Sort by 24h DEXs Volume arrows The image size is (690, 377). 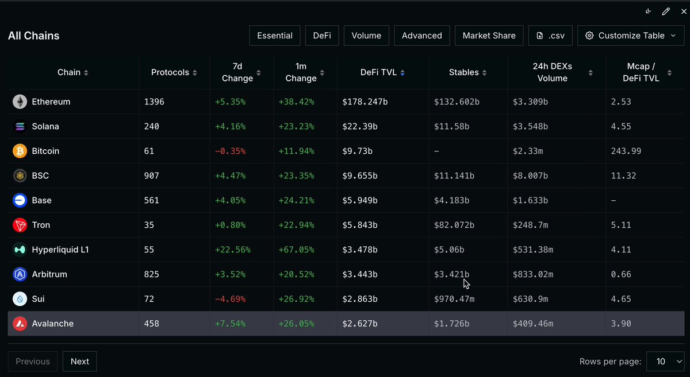coord(591,73)
